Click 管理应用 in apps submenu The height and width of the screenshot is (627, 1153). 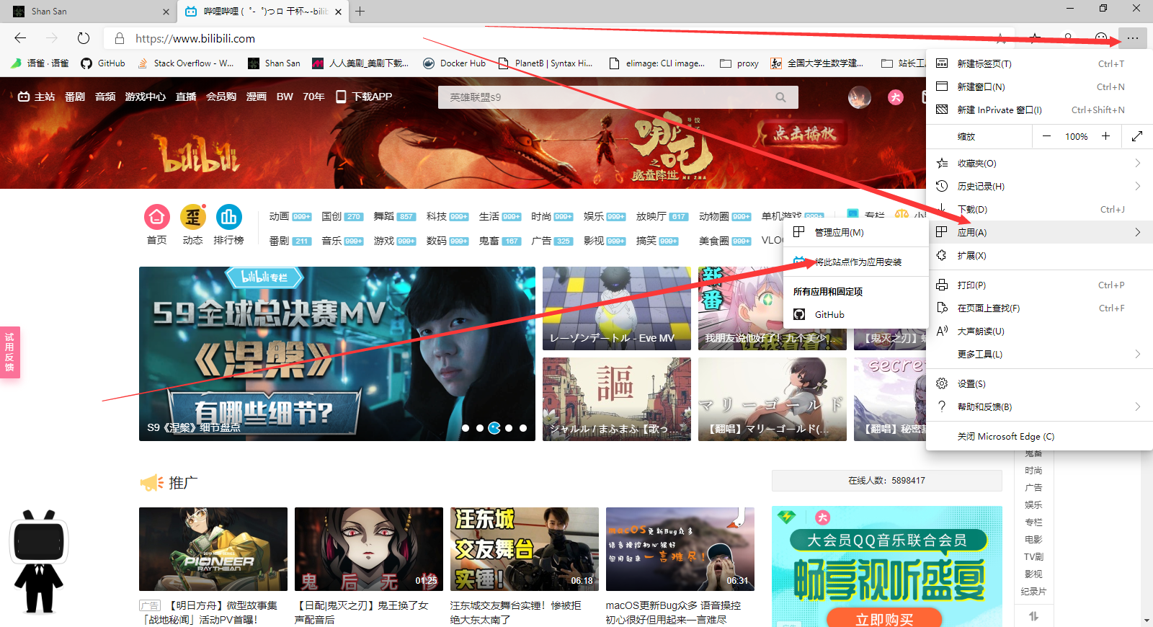click(855, 232)
